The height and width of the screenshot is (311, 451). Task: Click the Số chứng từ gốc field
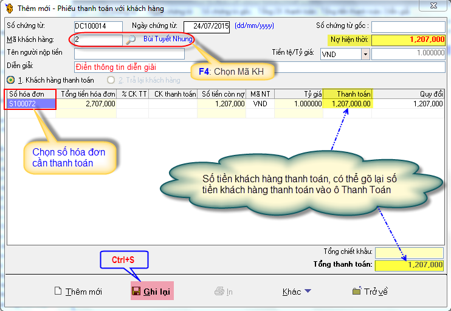coord(408,26)
